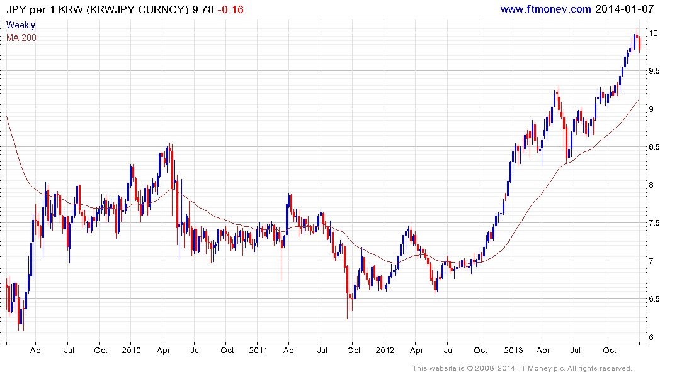
Task: Click the 6 price level on y-axis
Action: [x=651, y=337]
